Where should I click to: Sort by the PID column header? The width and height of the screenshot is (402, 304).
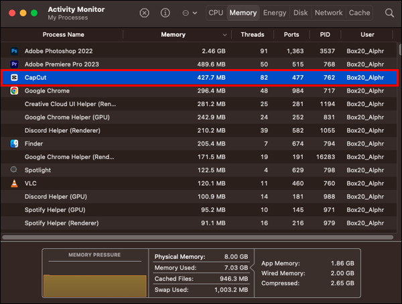click(x=325, y=35)
